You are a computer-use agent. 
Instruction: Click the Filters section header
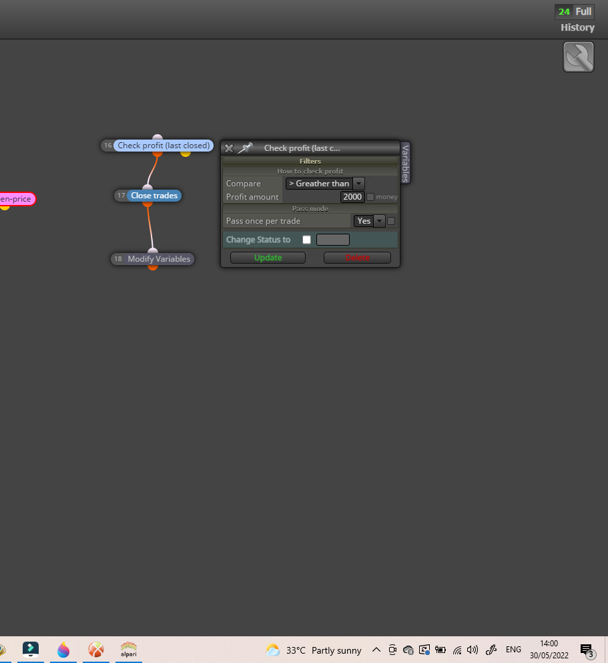tap(310, 161)
